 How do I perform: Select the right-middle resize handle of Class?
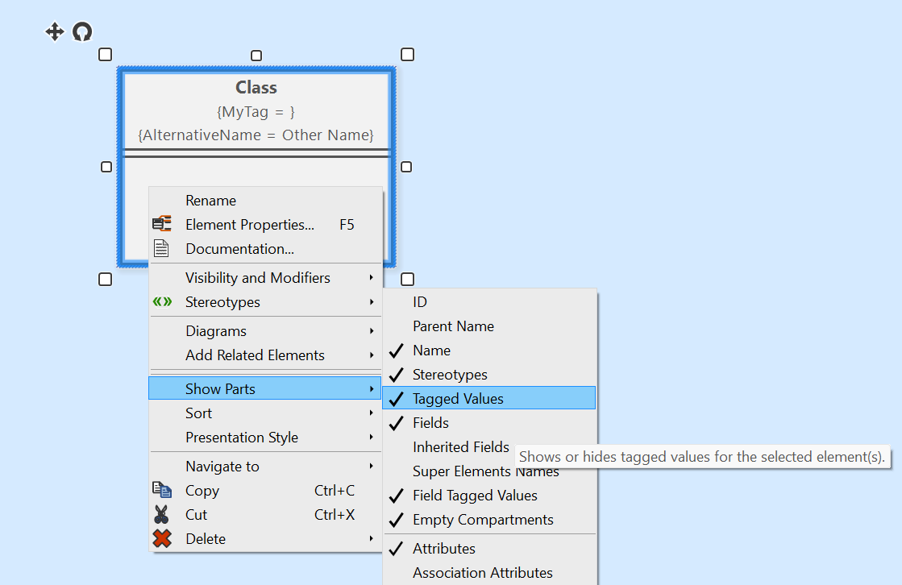tap(406, 167)
